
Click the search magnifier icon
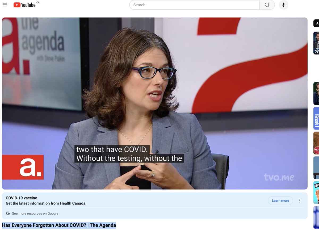(267, 5)
